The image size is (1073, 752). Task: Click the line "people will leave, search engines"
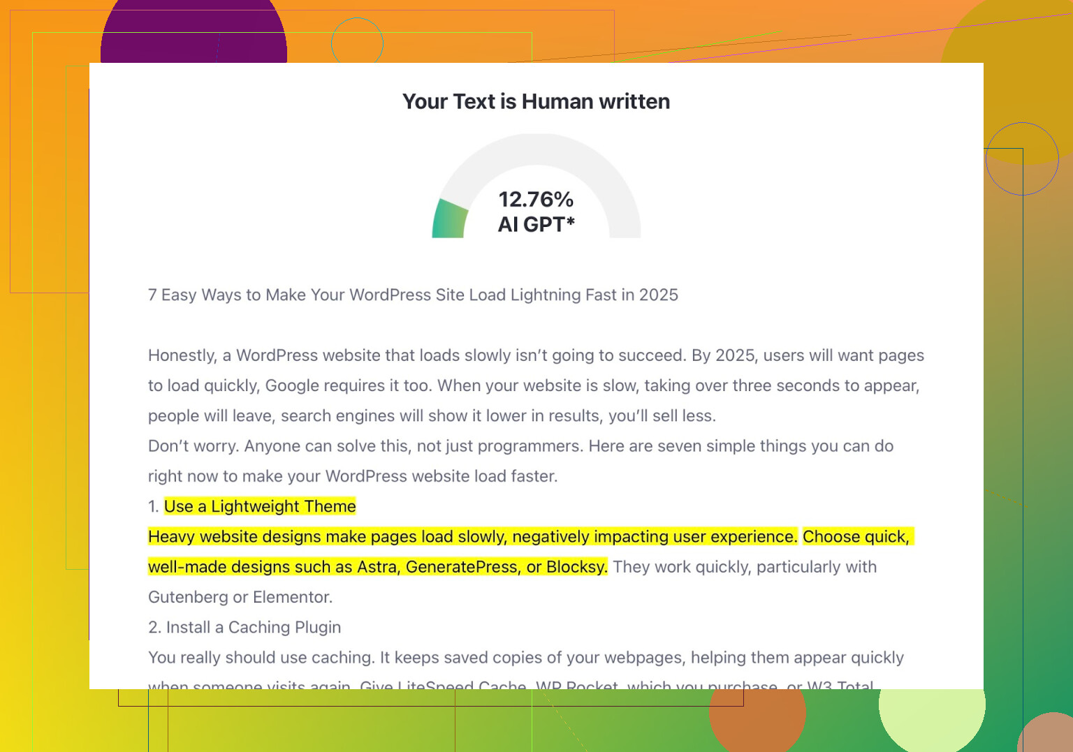(432, 416)
